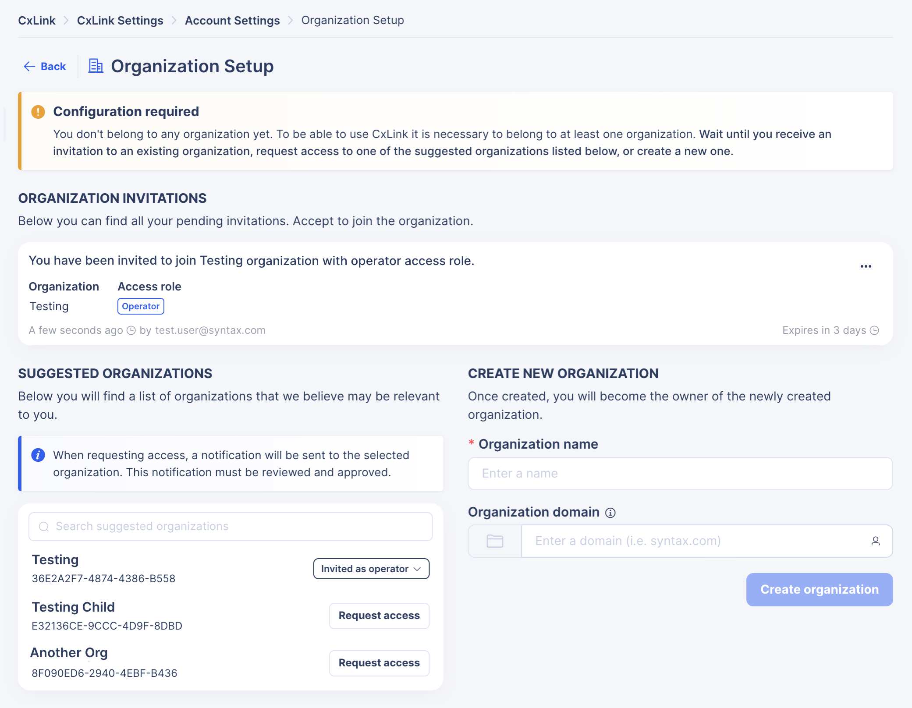Click the folder icon in domain field
Image resolution: width=912 pixels, height=708 pixels.
pyautogui.click(x=495, y=541)
